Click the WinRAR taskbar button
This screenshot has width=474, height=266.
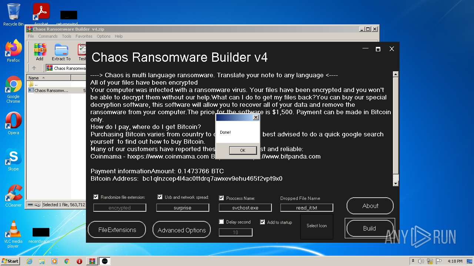pos(92,261)
